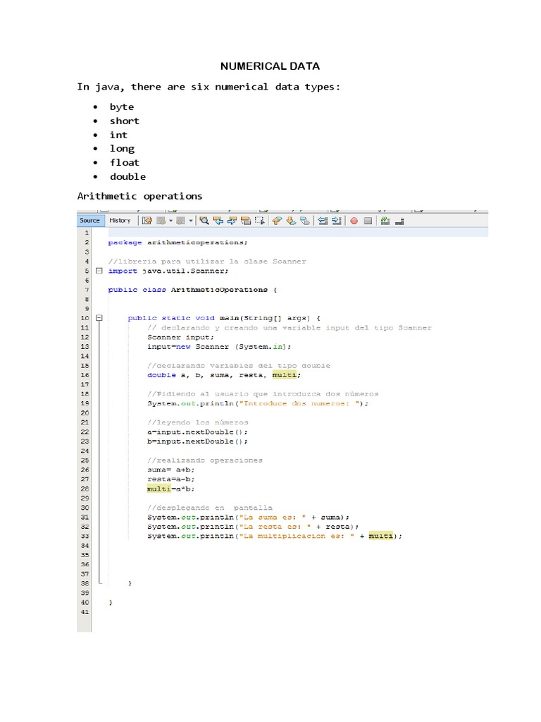Click the 'Arithmetic operations' subheading
Viewport: 541px width, 722px height.
pyautogui.click(x=139, y=196)
